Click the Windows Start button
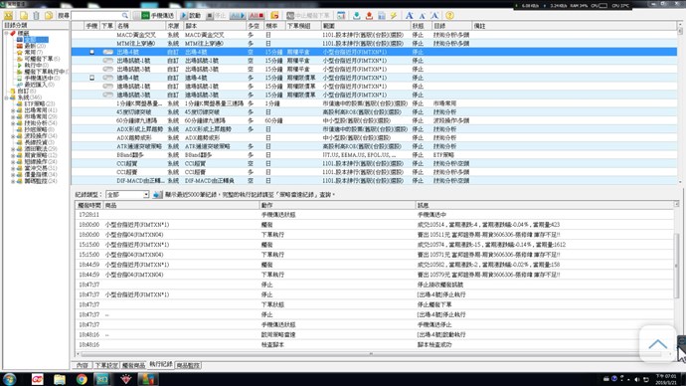The width and height of the screenshot is (686, 386). [10, 379]
